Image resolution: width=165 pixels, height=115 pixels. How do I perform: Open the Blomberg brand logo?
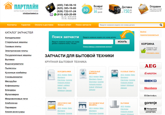151,88
